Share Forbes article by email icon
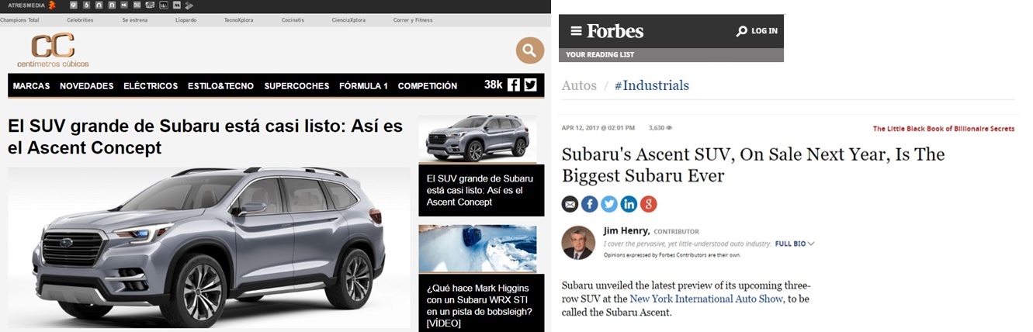 (570, 204)
